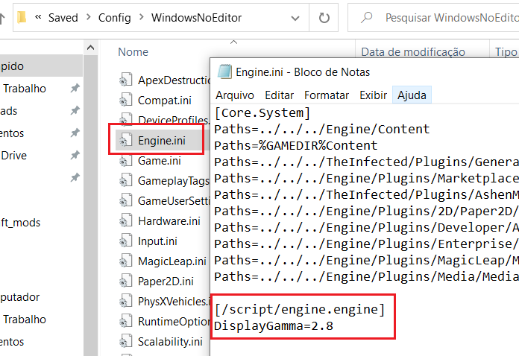Expand the address bar history dropdown
This screenshot has height=356, width=519.
(x=295, y=17)
